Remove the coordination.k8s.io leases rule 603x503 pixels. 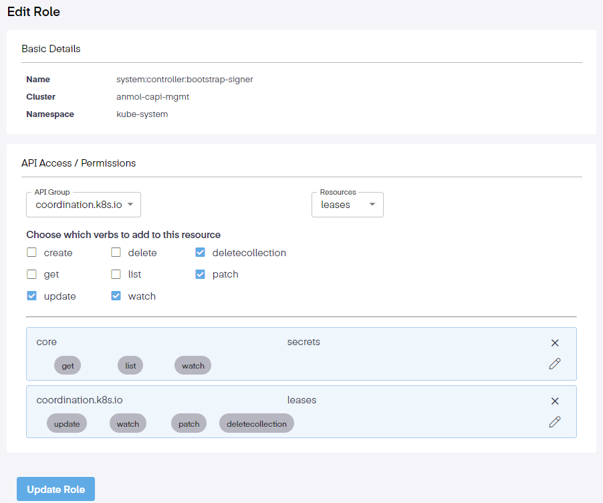[555, 401]
